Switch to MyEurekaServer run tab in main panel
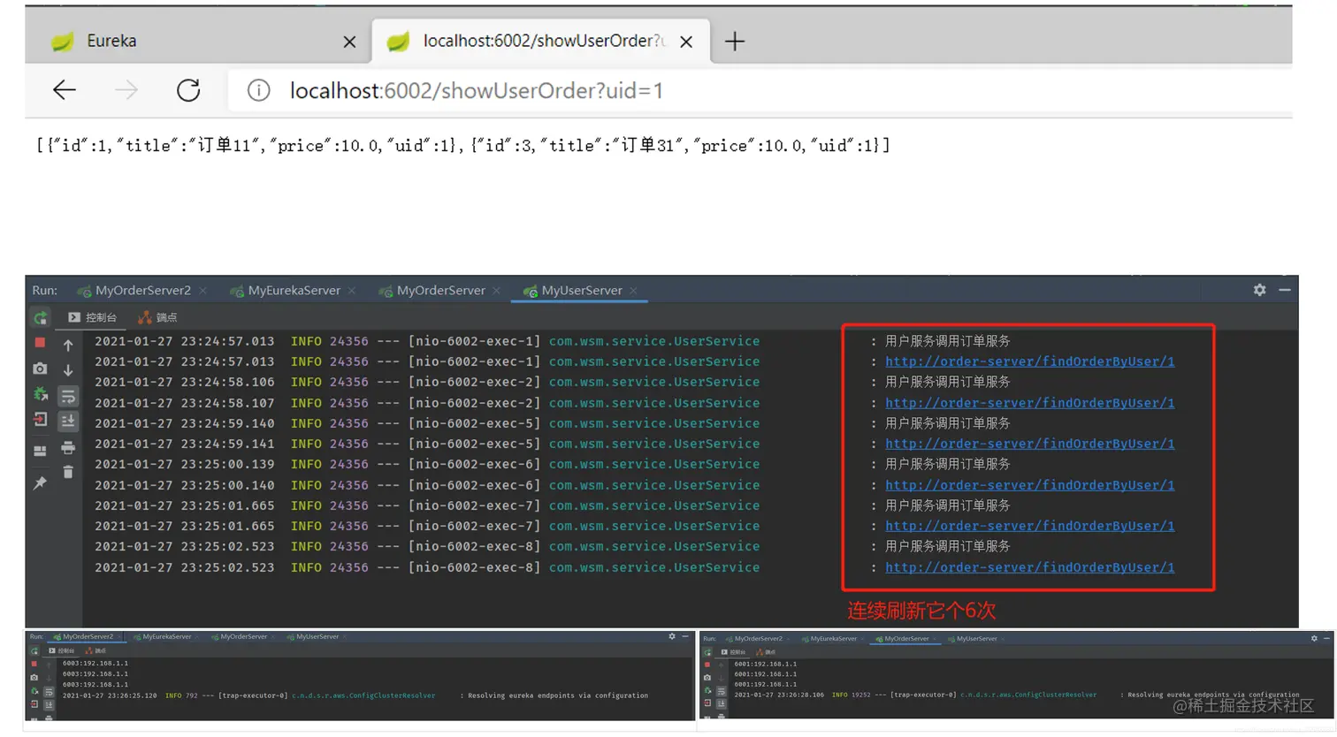Screen dimensions: 1337x737 pyautogui.click(x=294, y=290)
